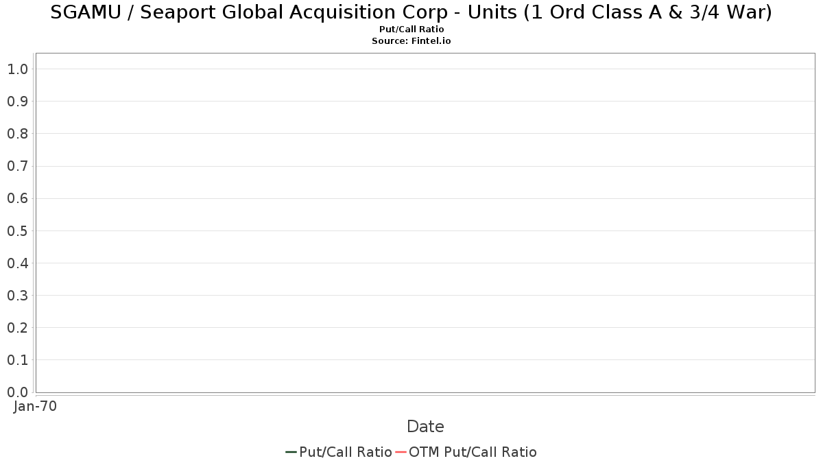Click the 0.4 y-axis label
Screen dimensions: 823x463
coord(17,263)
